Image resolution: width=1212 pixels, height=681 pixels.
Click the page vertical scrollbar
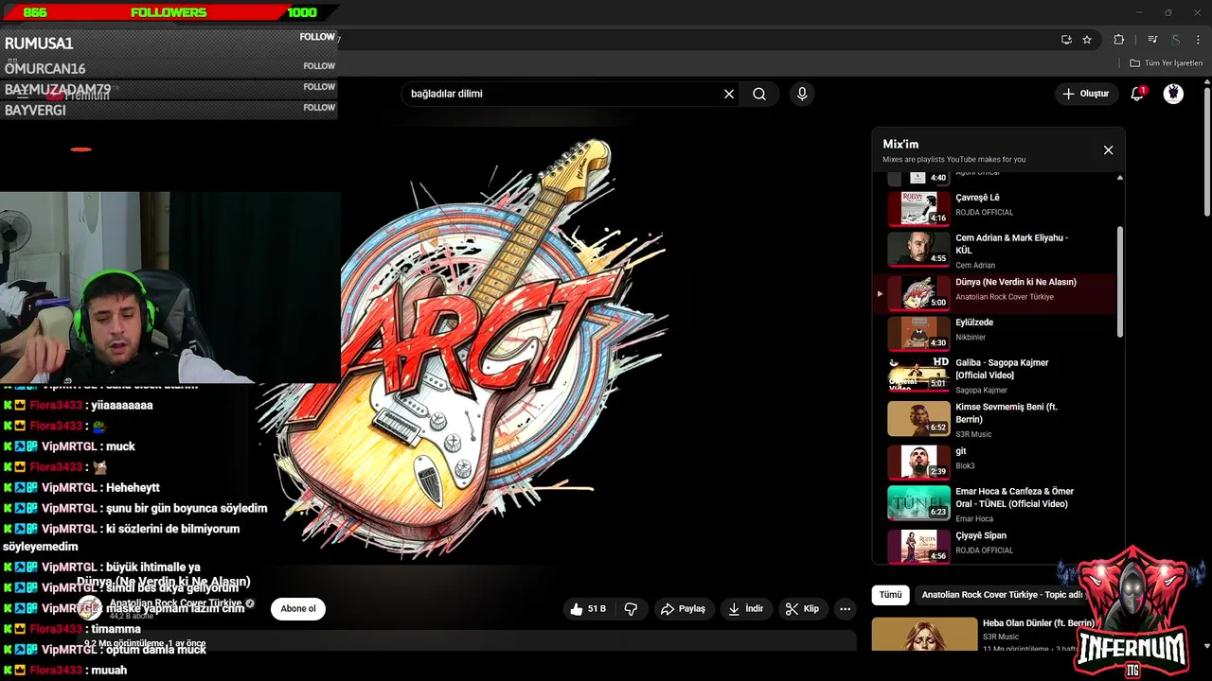click(1207, 151)
